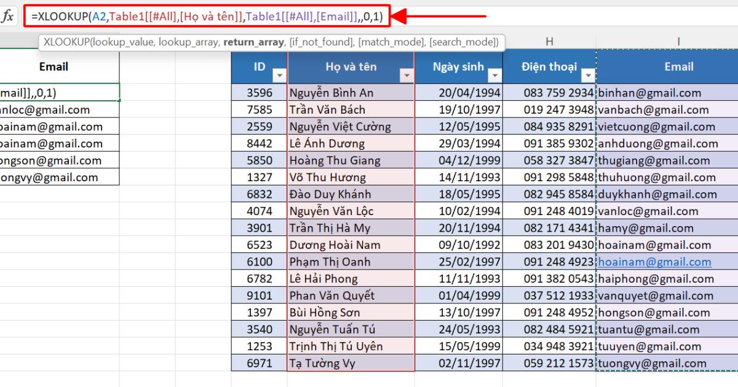Viewport: 738px width, 387px height.
Task: Select the phone cell 083 759 2934
Action: pyautogui.click(x=553, y=93)
